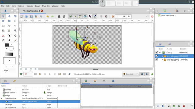Viewport: 195px width, 109px height.
Task: Select the Gradient tool
Action: pyautogui.click(x=3, y=31)
